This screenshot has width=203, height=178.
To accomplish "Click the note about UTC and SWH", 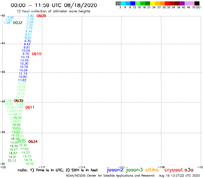I will click(58, 170).
